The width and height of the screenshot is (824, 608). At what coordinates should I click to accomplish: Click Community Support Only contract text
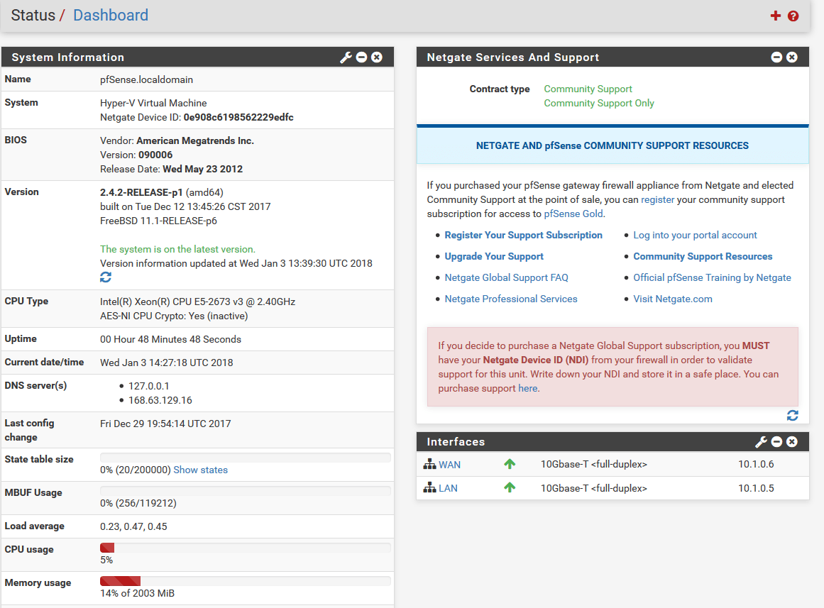pyautogui.click(x=599, y=103)
